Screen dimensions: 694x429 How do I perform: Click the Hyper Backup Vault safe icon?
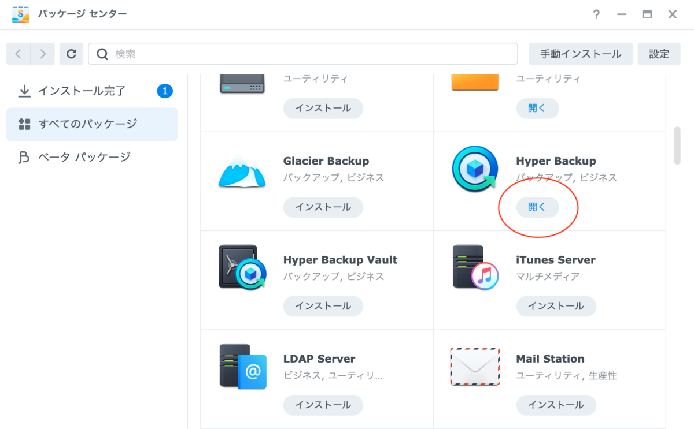tap(242, 267)
